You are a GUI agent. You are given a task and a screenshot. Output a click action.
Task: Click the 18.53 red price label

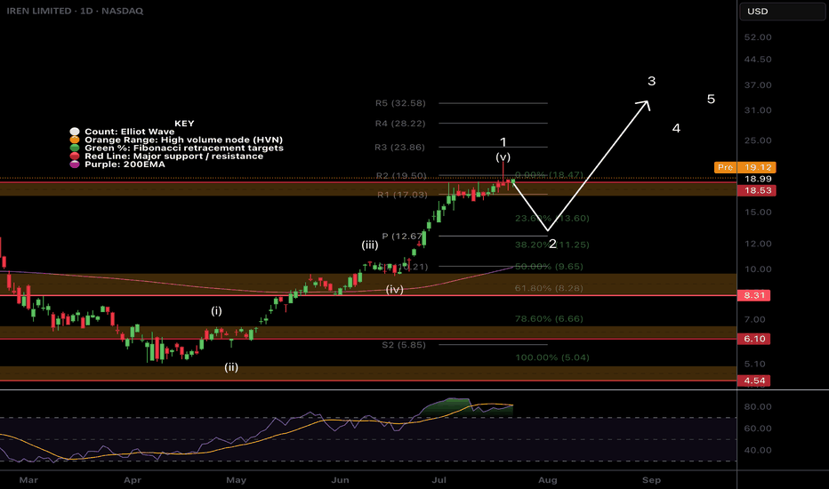point(757,190)
